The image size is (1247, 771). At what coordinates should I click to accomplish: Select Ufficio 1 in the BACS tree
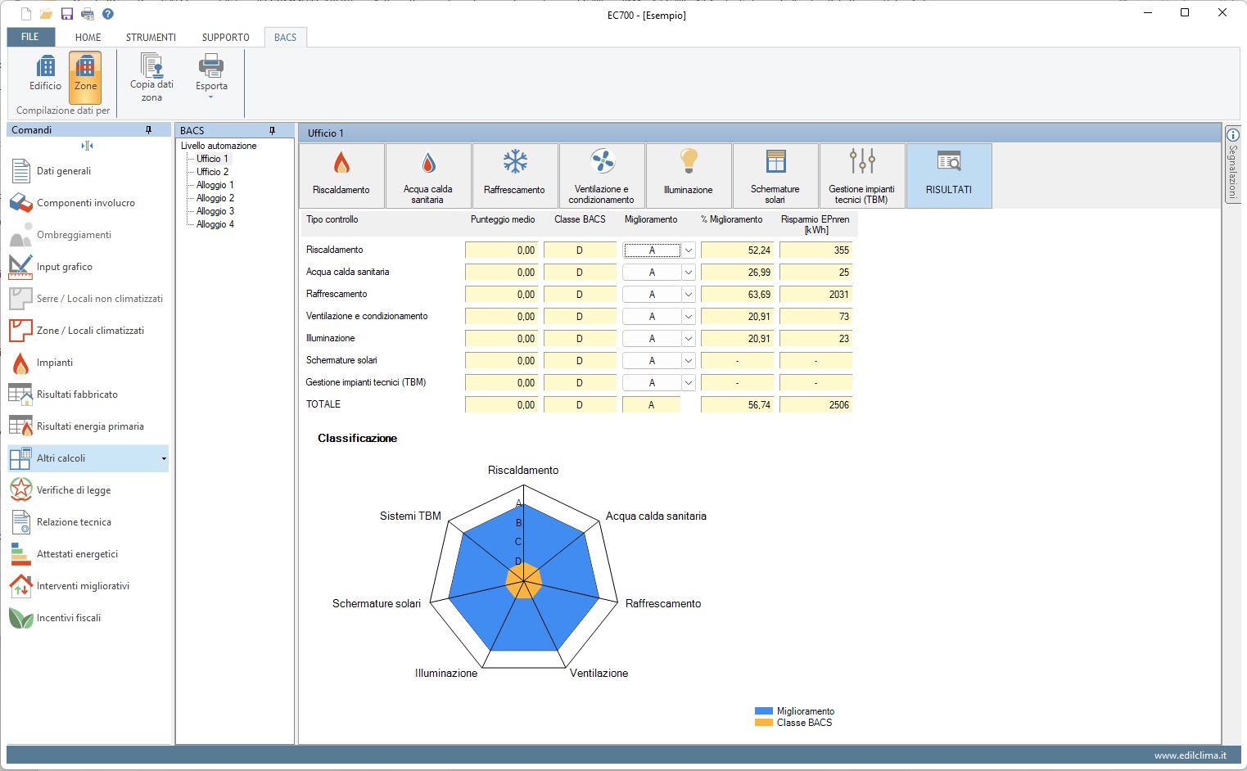pos(213,159)
